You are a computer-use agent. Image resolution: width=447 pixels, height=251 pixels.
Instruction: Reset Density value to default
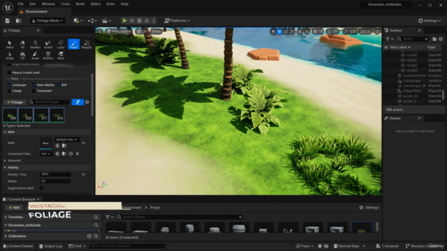[84, 174]
